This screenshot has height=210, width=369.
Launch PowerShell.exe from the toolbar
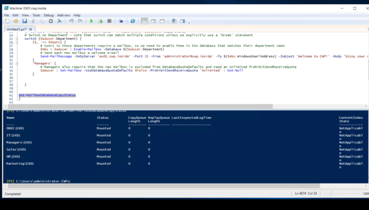point(132,21)
